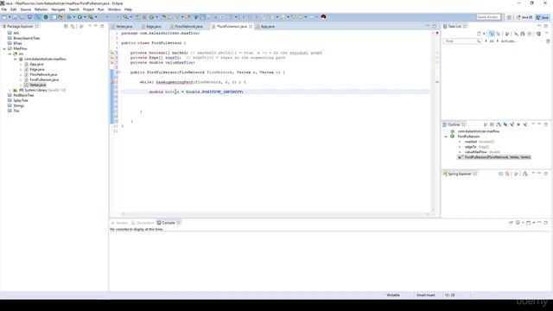This screenshot has width=553, height=311.
Task: Switch to the Edge.java editor tab
Action: 154,27
